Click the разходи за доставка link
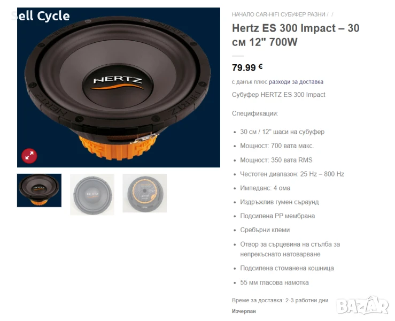 pyautogui.click(x=296, y=82)
